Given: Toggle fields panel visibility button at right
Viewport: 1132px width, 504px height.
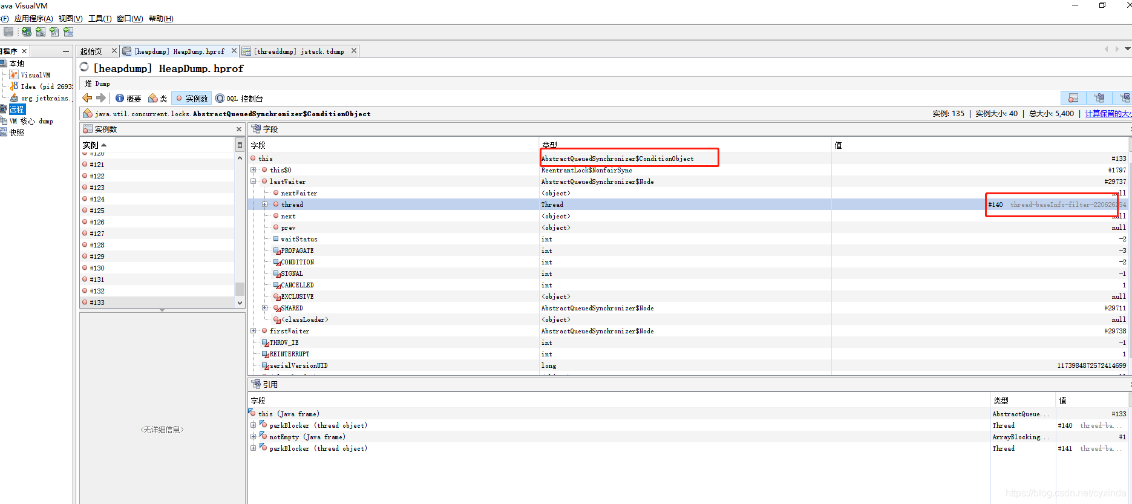Looking at the screenshot, I should coord(1099,98).
